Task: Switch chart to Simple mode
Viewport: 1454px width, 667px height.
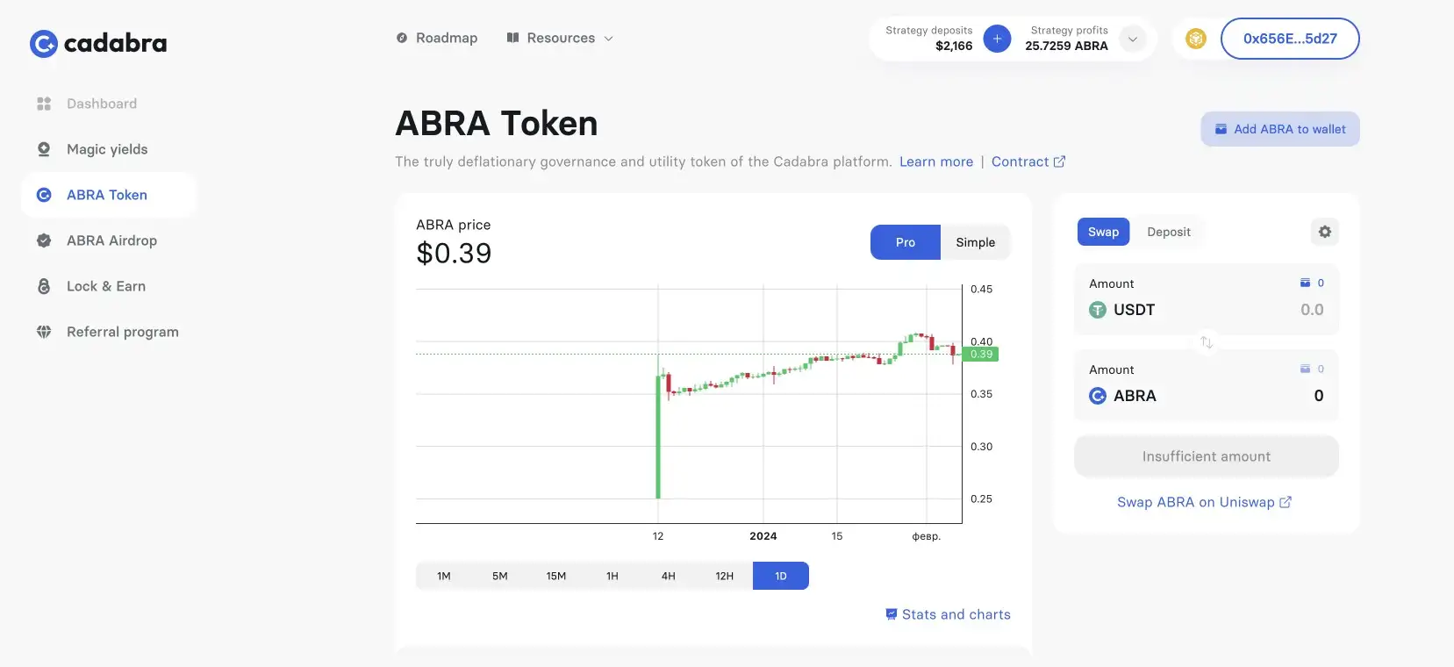Action: point(975,242)
